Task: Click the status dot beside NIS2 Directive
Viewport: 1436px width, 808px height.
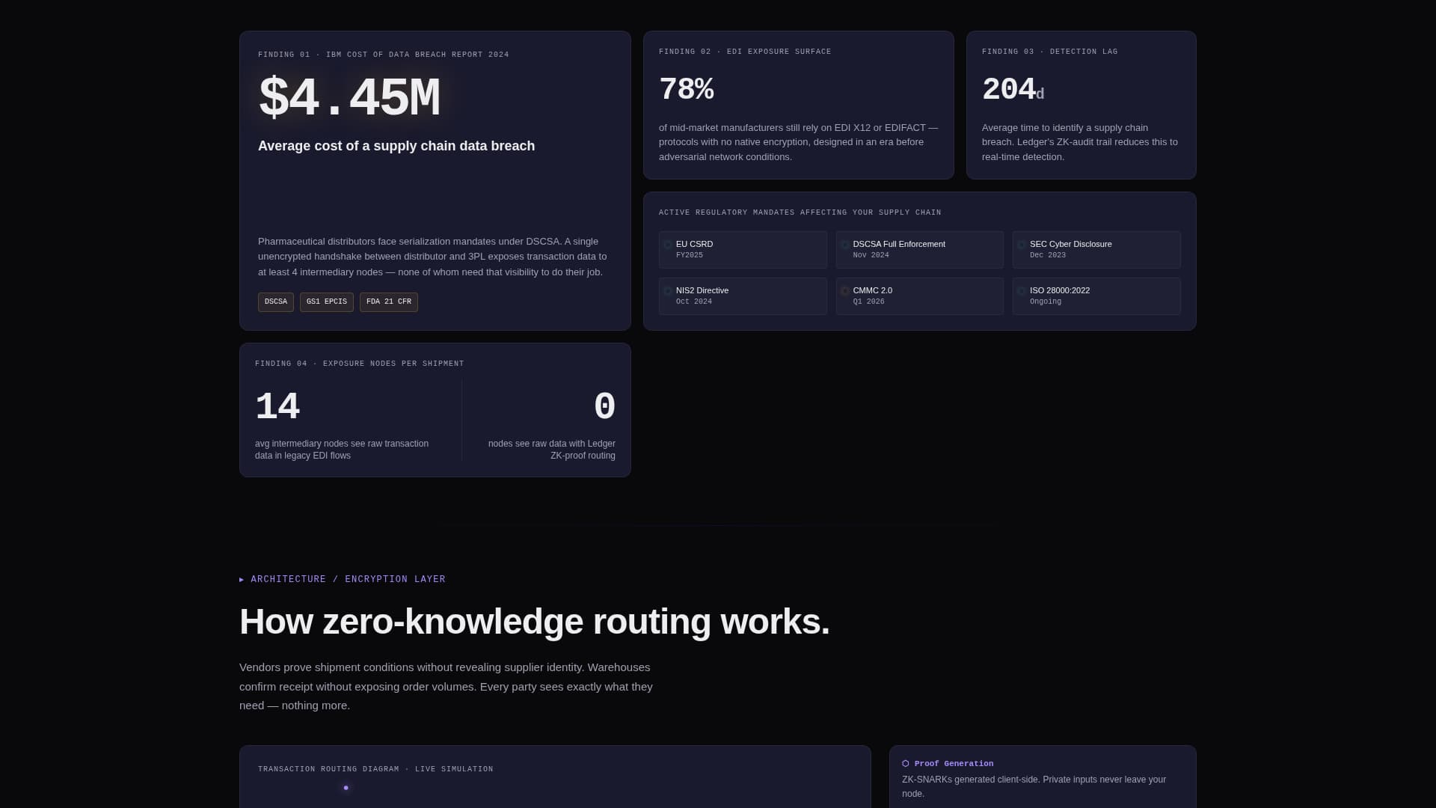Action: (x=668, y=291)
